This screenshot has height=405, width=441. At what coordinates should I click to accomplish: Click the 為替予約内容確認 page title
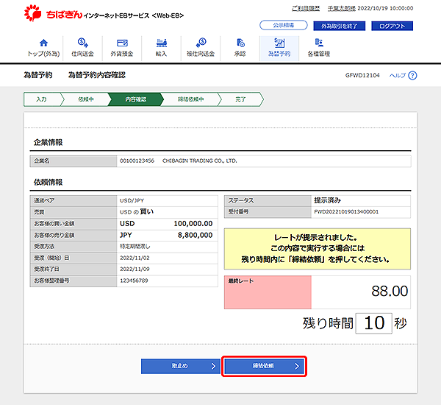pos(97,75)
